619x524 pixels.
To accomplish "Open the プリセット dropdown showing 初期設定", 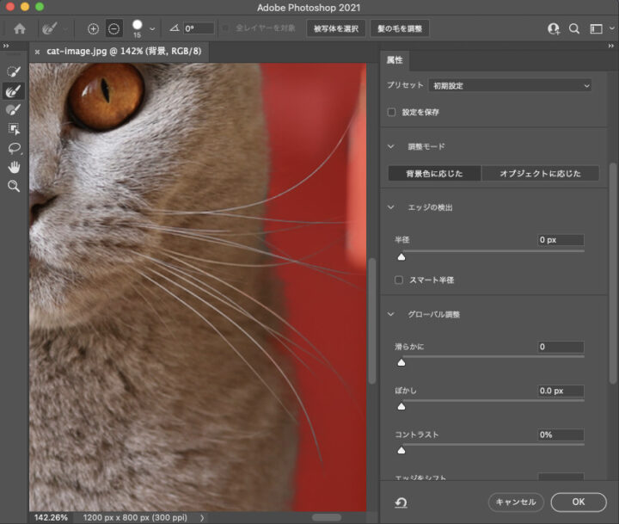I will [x=510, y=85].
